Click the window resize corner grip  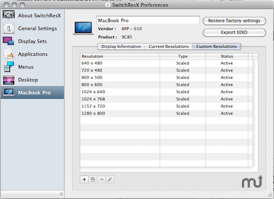tap(270, 195)
